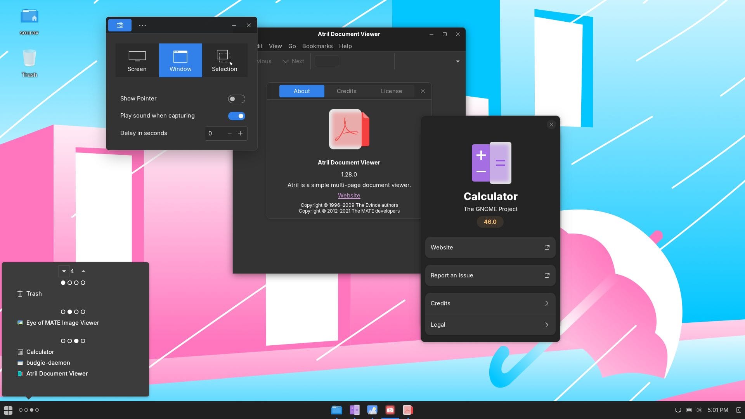The height and width of the screenshot is (419, 745).
Task: Open the Budgie menu at bottom-left
Action: click(x=8, y=410)
